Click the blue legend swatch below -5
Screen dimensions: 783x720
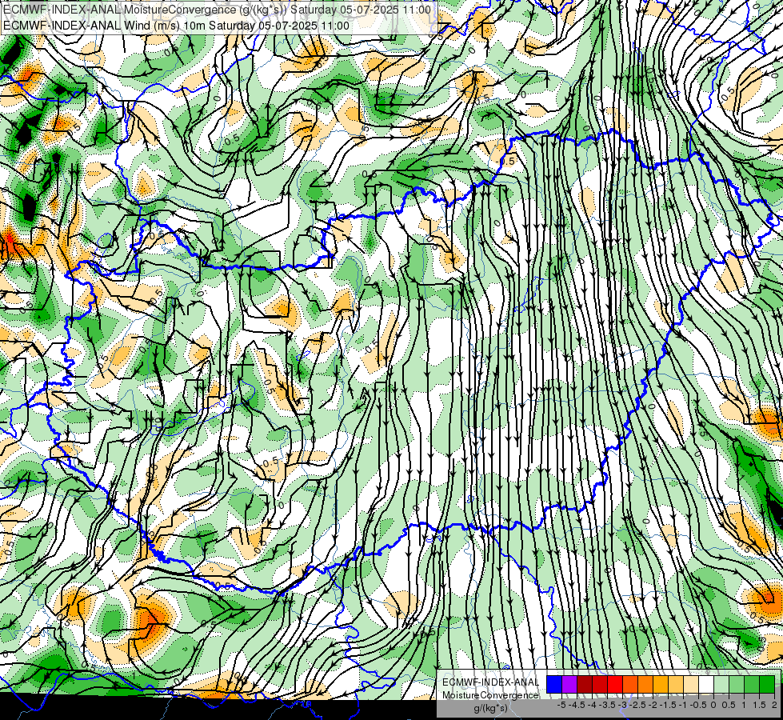click(554, 684)
